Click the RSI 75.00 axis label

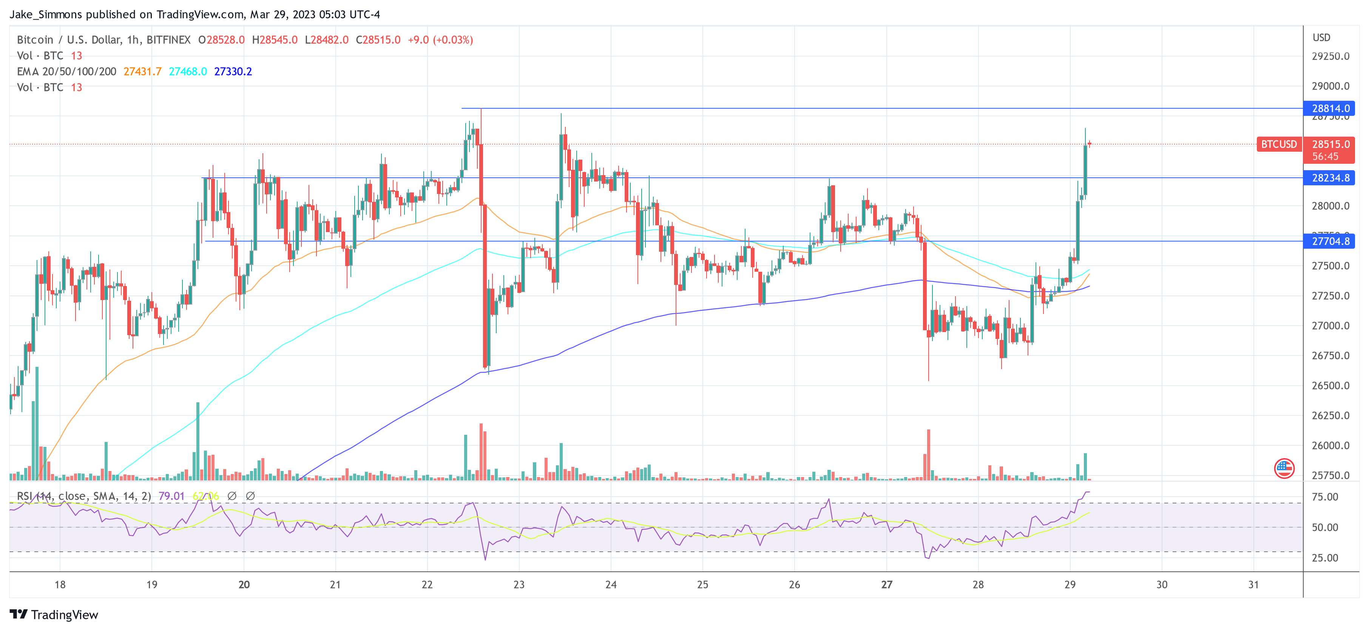1325,497
